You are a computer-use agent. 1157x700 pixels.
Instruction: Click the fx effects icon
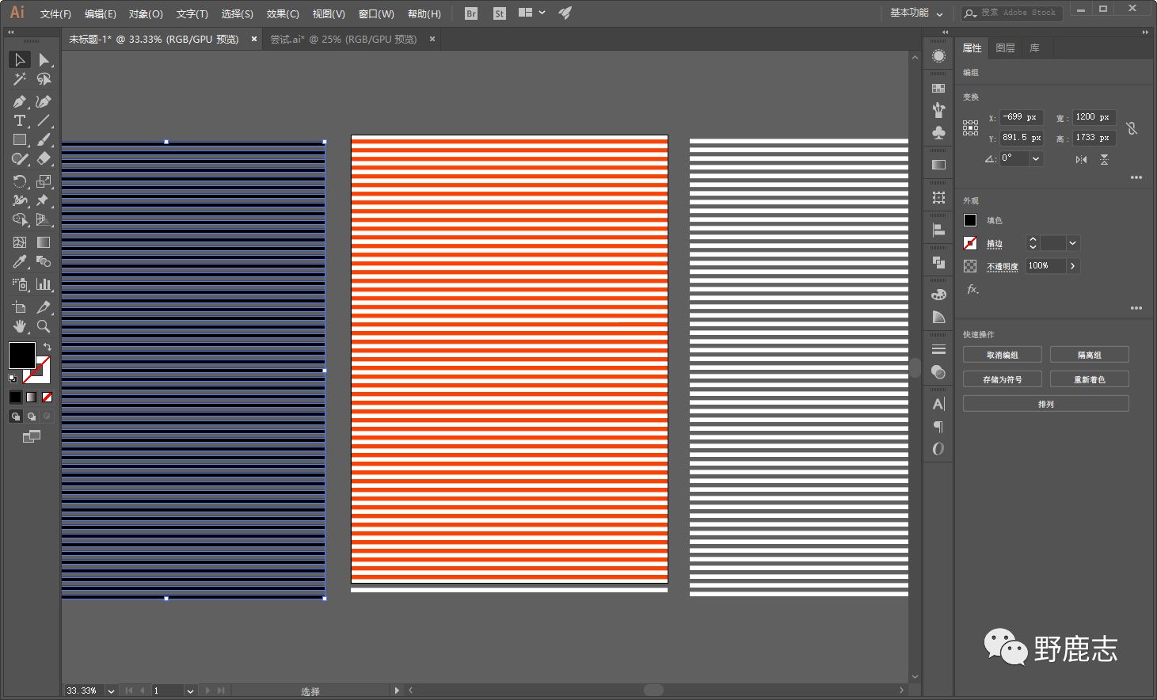pos(972,290)
